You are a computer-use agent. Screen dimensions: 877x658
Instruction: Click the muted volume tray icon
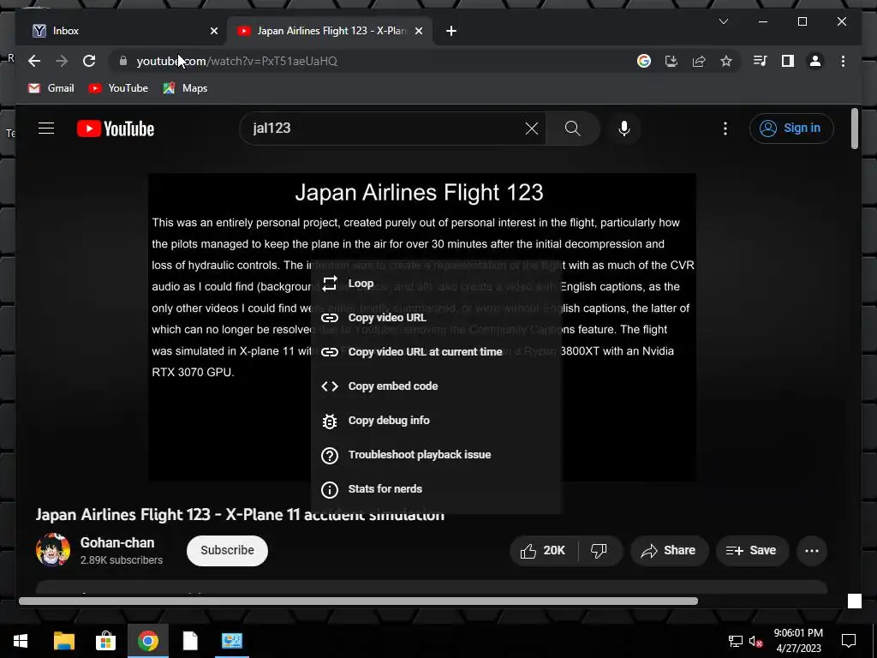click(755, 641)
